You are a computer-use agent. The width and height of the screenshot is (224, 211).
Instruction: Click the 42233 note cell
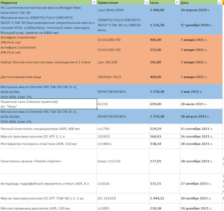pos(123,104)
